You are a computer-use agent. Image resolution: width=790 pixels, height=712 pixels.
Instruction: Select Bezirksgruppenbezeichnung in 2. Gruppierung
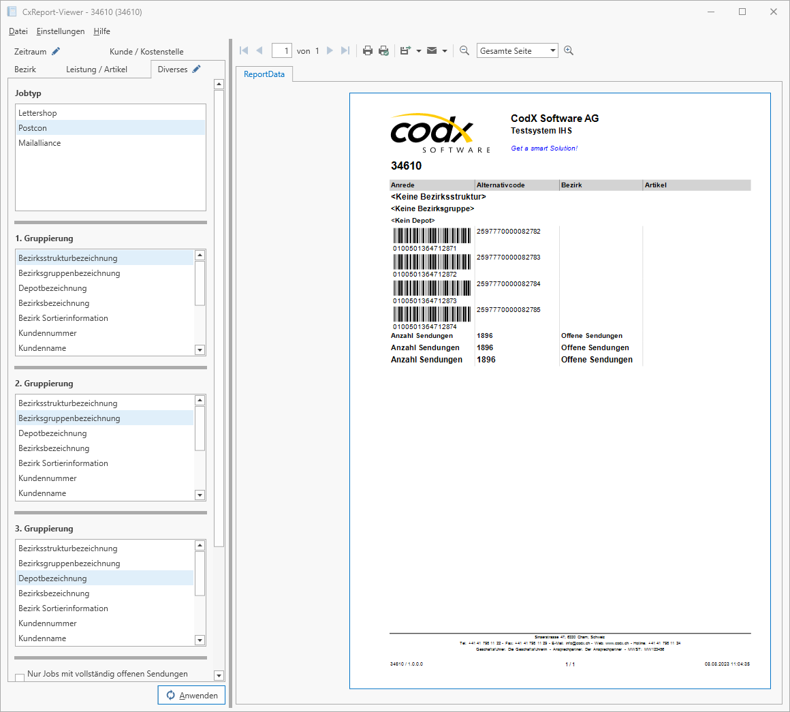coord(105,418)
